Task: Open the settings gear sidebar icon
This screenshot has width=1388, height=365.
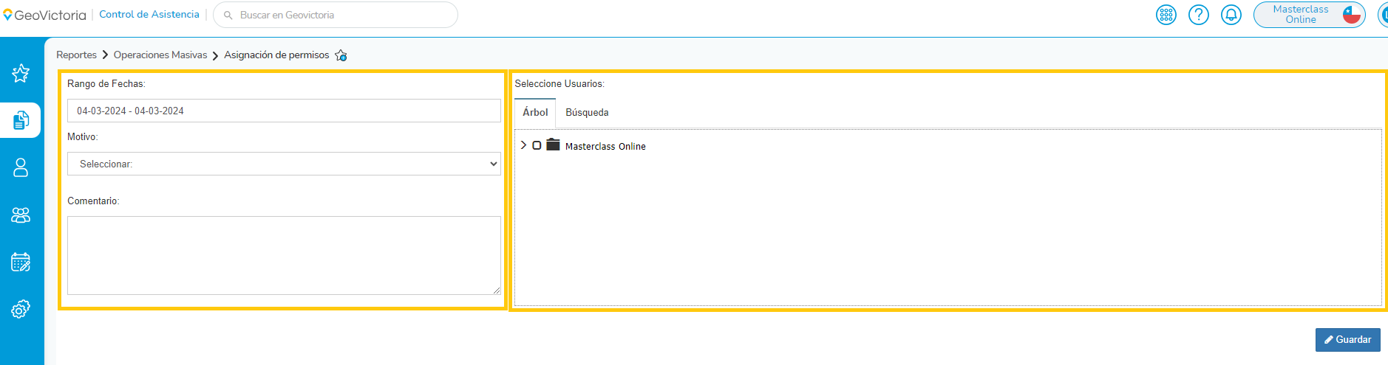Action: [x=21, y=309]
